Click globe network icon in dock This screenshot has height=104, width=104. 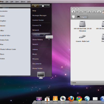click(x=87, y=99)
